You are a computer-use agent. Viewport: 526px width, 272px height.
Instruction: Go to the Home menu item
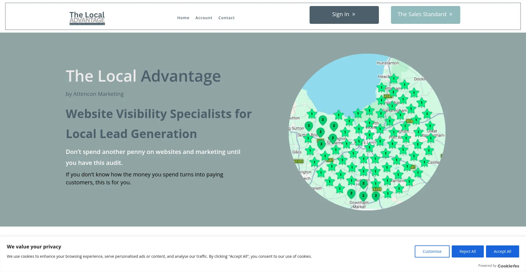click(x=183, y=18)
